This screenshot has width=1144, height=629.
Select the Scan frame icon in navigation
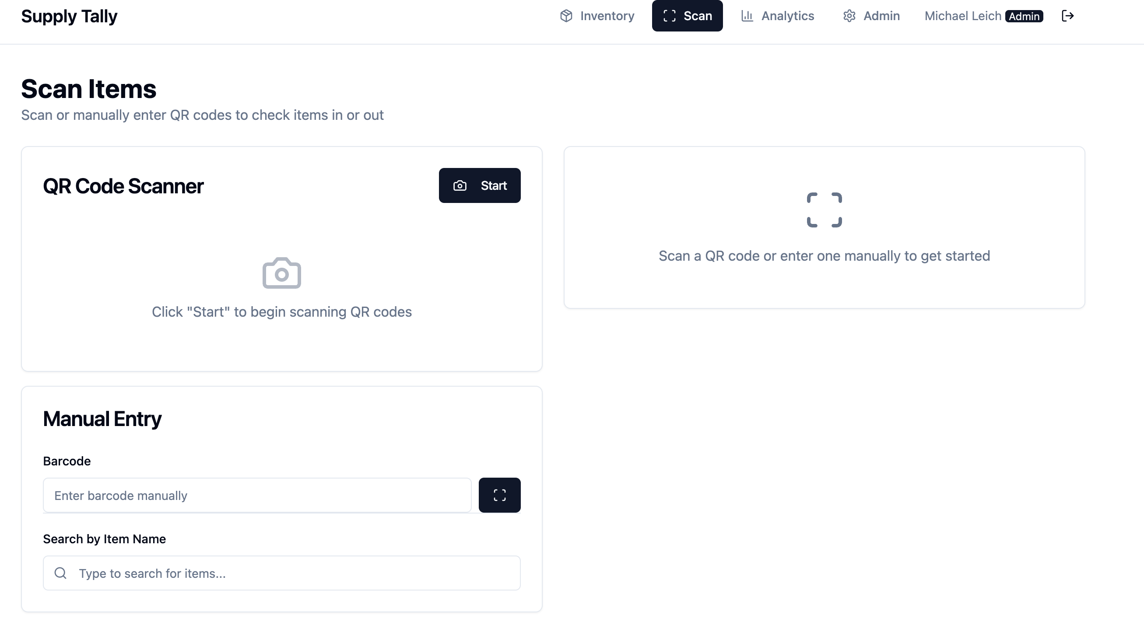click(669, 16)
